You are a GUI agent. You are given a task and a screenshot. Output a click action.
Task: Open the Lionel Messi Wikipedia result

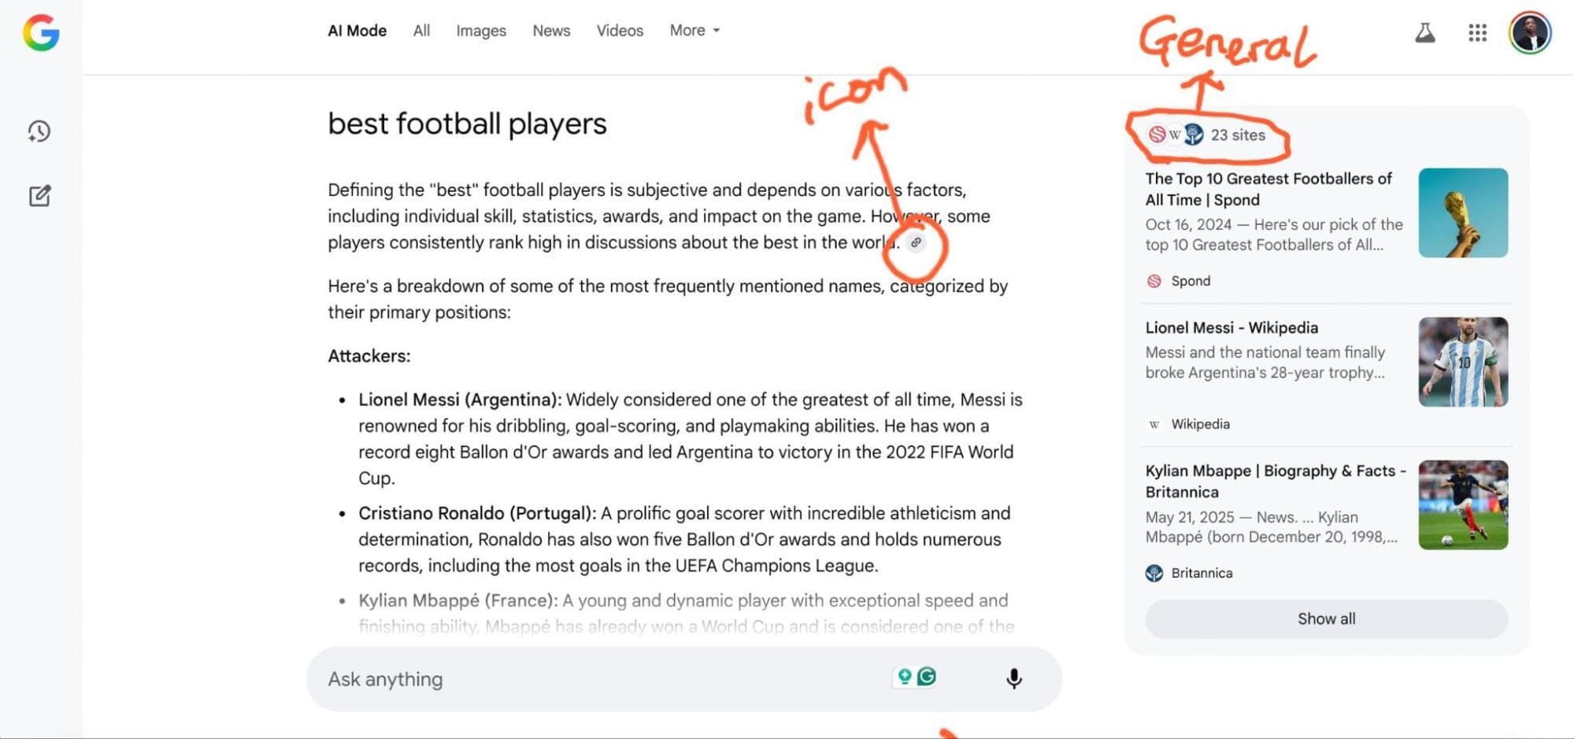pyautogui.click(x=1232, y=327)
